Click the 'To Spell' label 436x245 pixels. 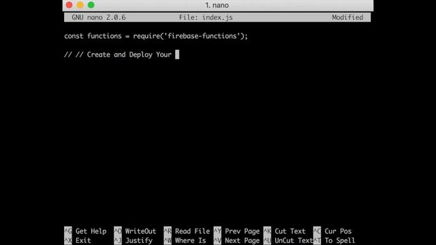click(340, 240)
